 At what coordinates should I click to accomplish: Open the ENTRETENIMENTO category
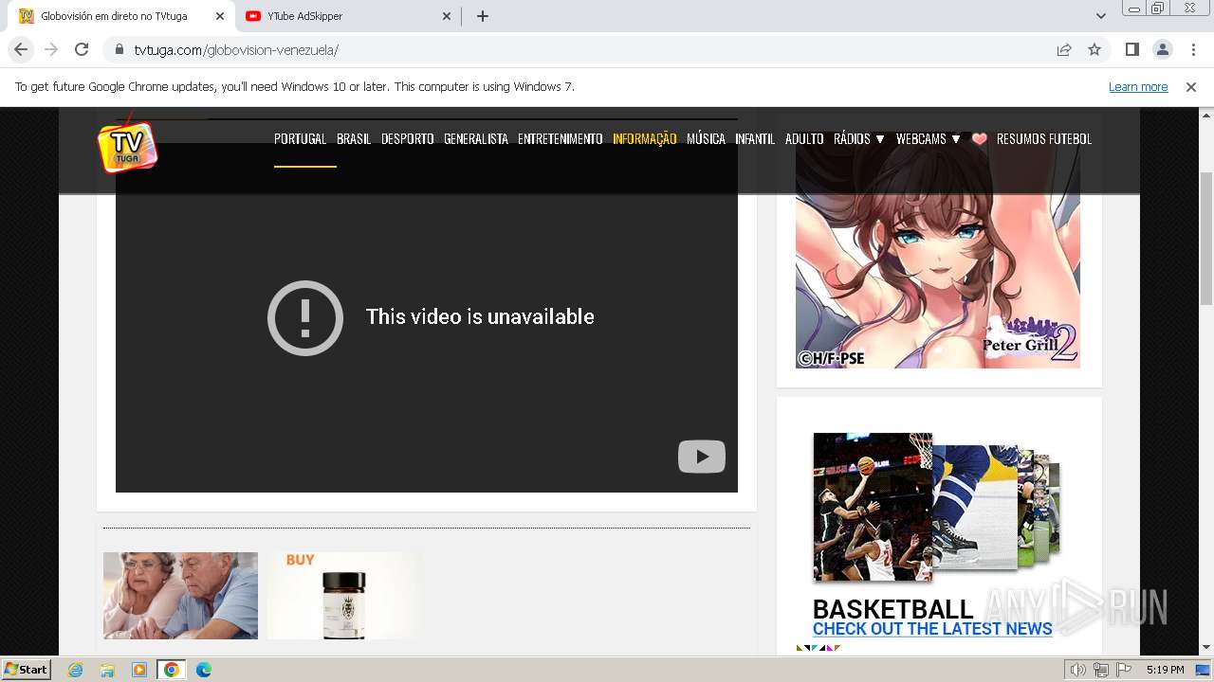coord(561,139)
